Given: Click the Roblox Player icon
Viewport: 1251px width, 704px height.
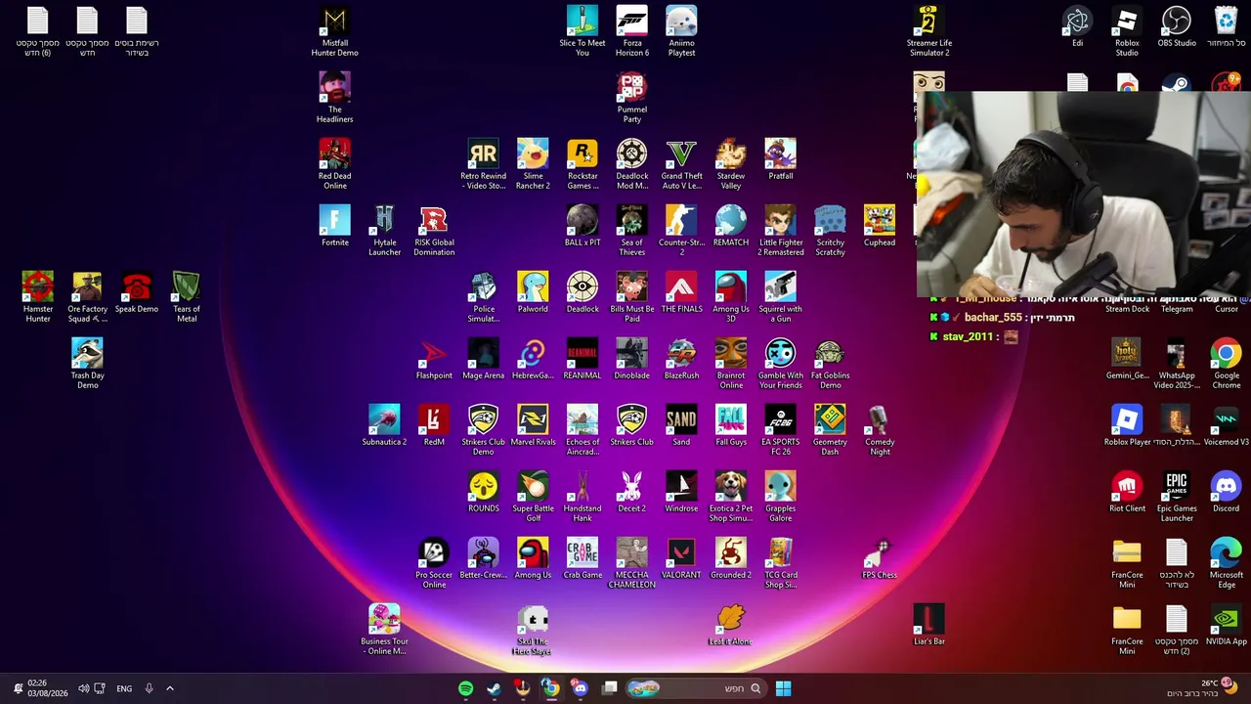Looking at the screenshot, I should (1127, 426).
